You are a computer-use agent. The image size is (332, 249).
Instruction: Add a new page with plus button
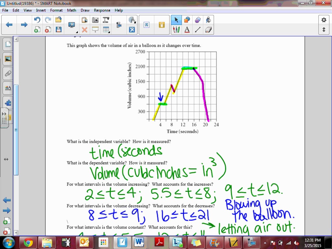37,30
